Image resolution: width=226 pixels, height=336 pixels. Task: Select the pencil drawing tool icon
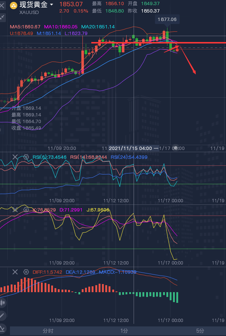pyautogui.click(x=2, y=315)
